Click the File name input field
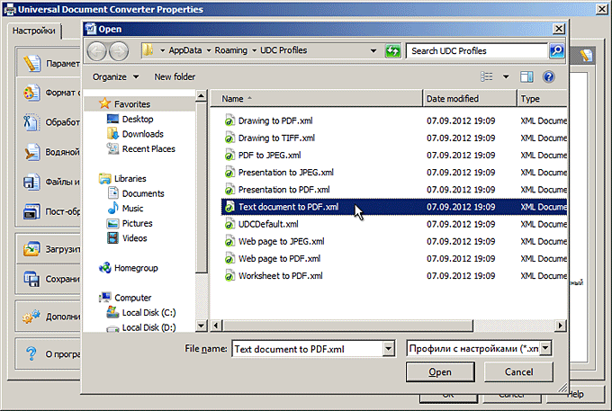This screenshot has height=411, width=612. click(x=307, y=349)
